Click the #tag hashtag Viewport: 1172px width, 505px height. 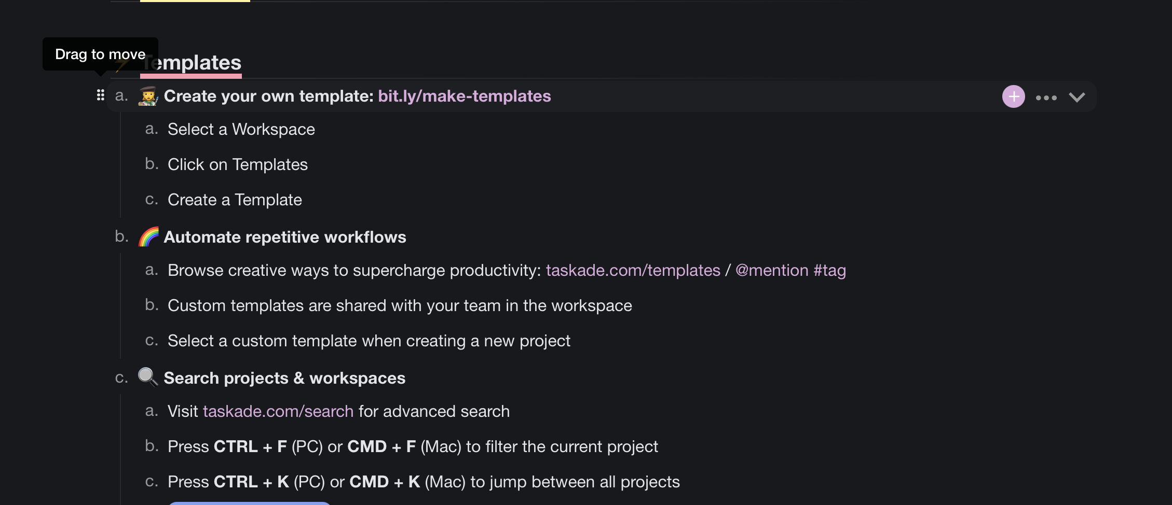coord(829,271)
